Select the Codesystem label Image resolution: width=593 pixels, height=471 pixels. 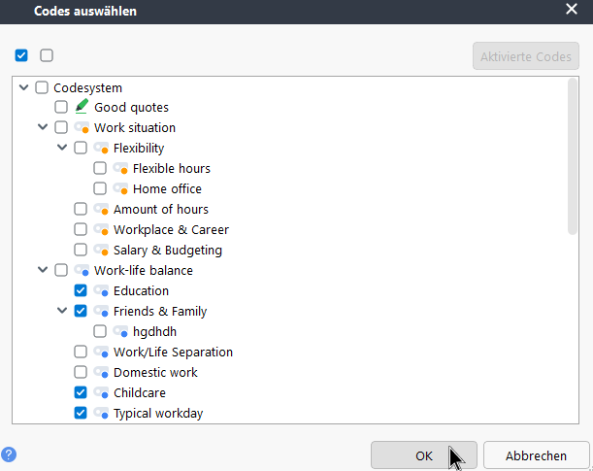(x=87, y=87)
